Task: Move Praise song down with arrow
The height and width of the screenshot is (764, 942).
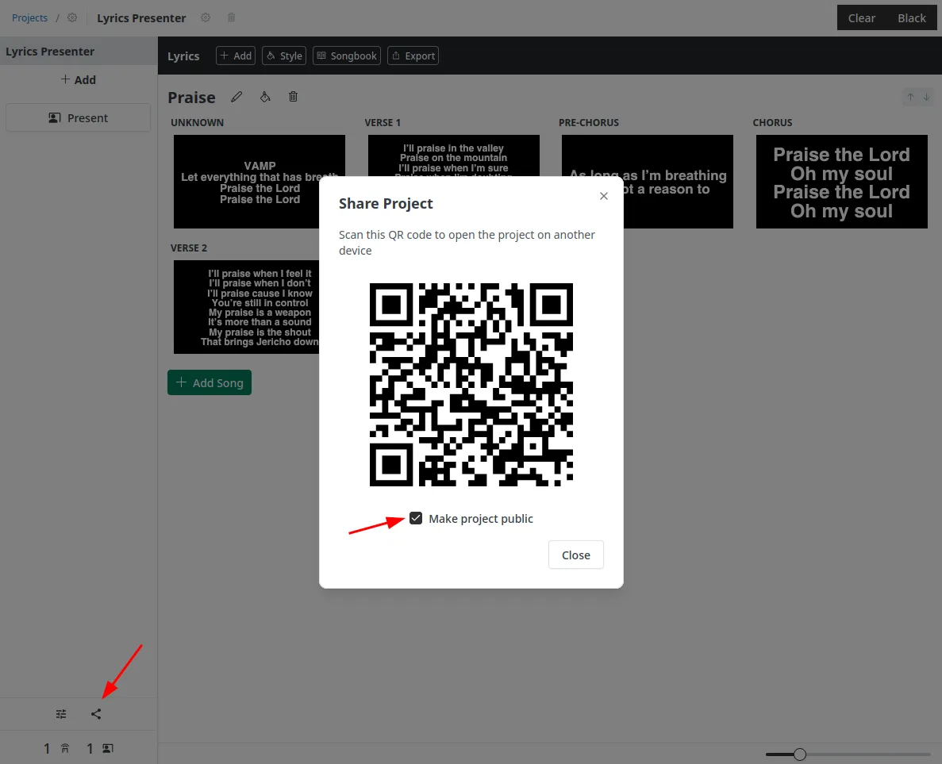Action: (x=926, y=97)
